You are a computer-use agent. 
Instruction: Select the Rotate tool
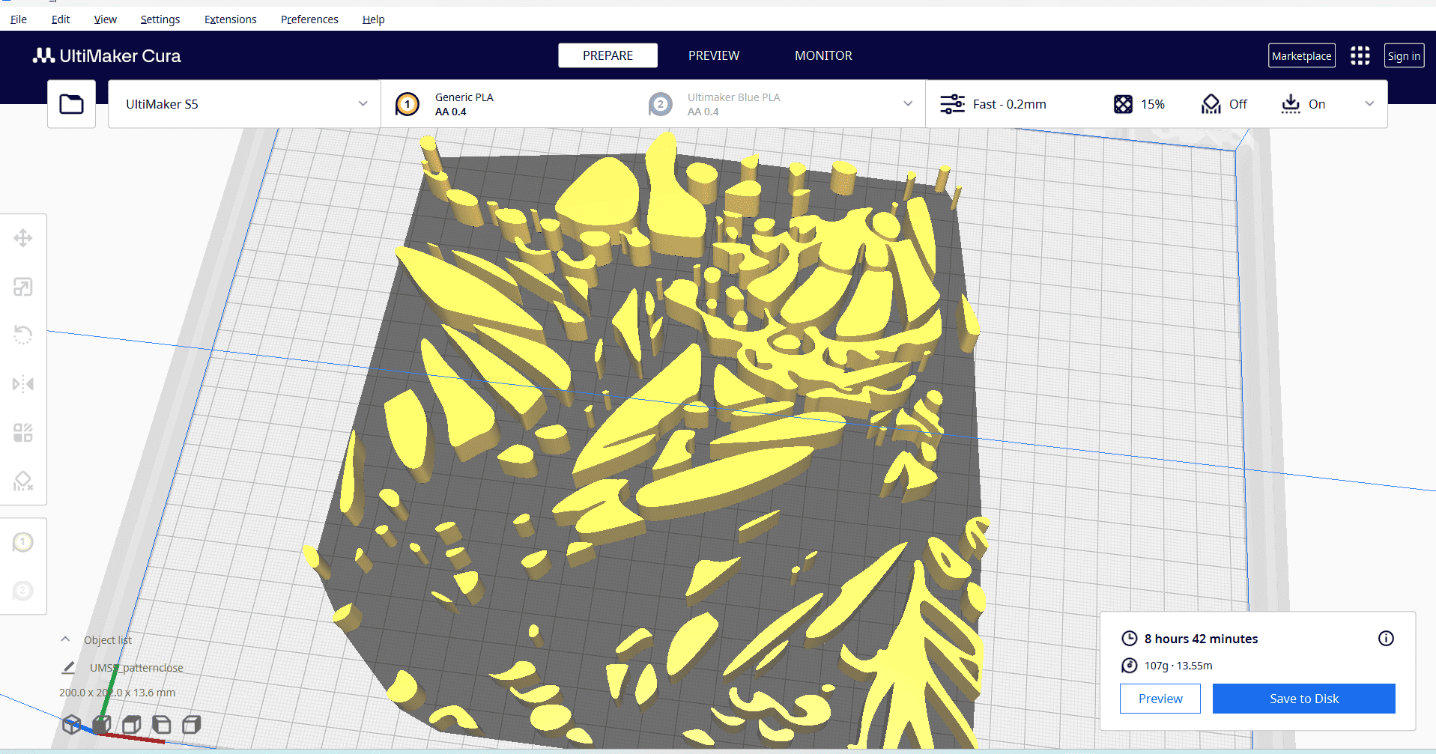(x=23, y=335)
